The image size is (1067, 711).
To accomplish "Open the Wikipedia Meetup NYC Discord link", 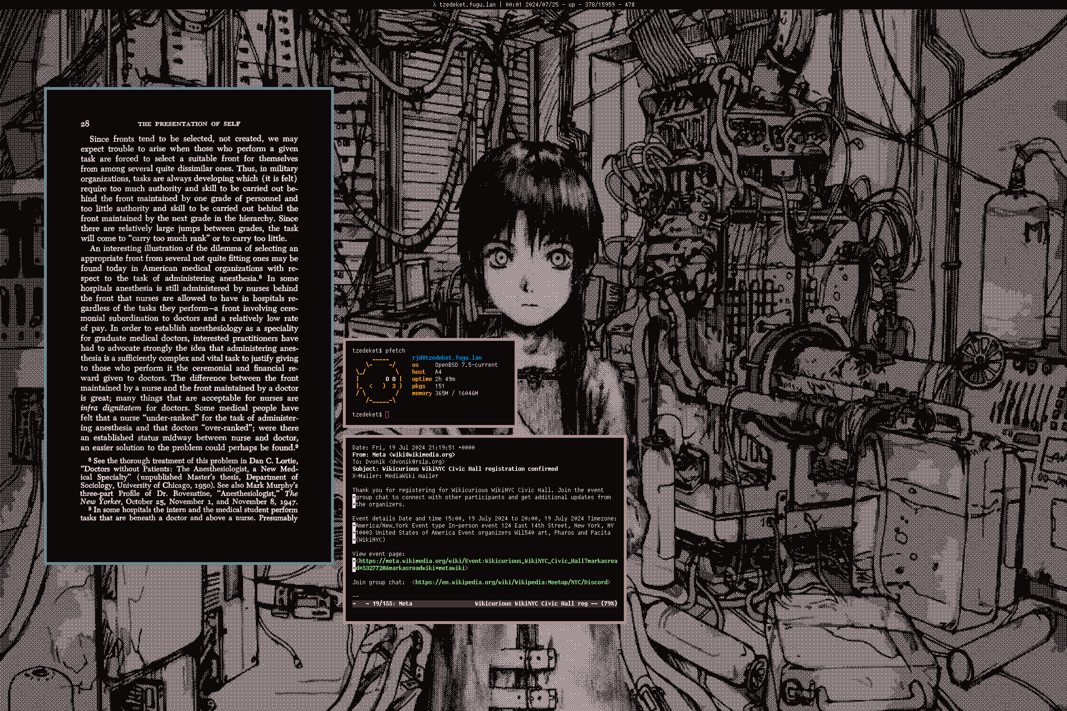I will 511,582.
